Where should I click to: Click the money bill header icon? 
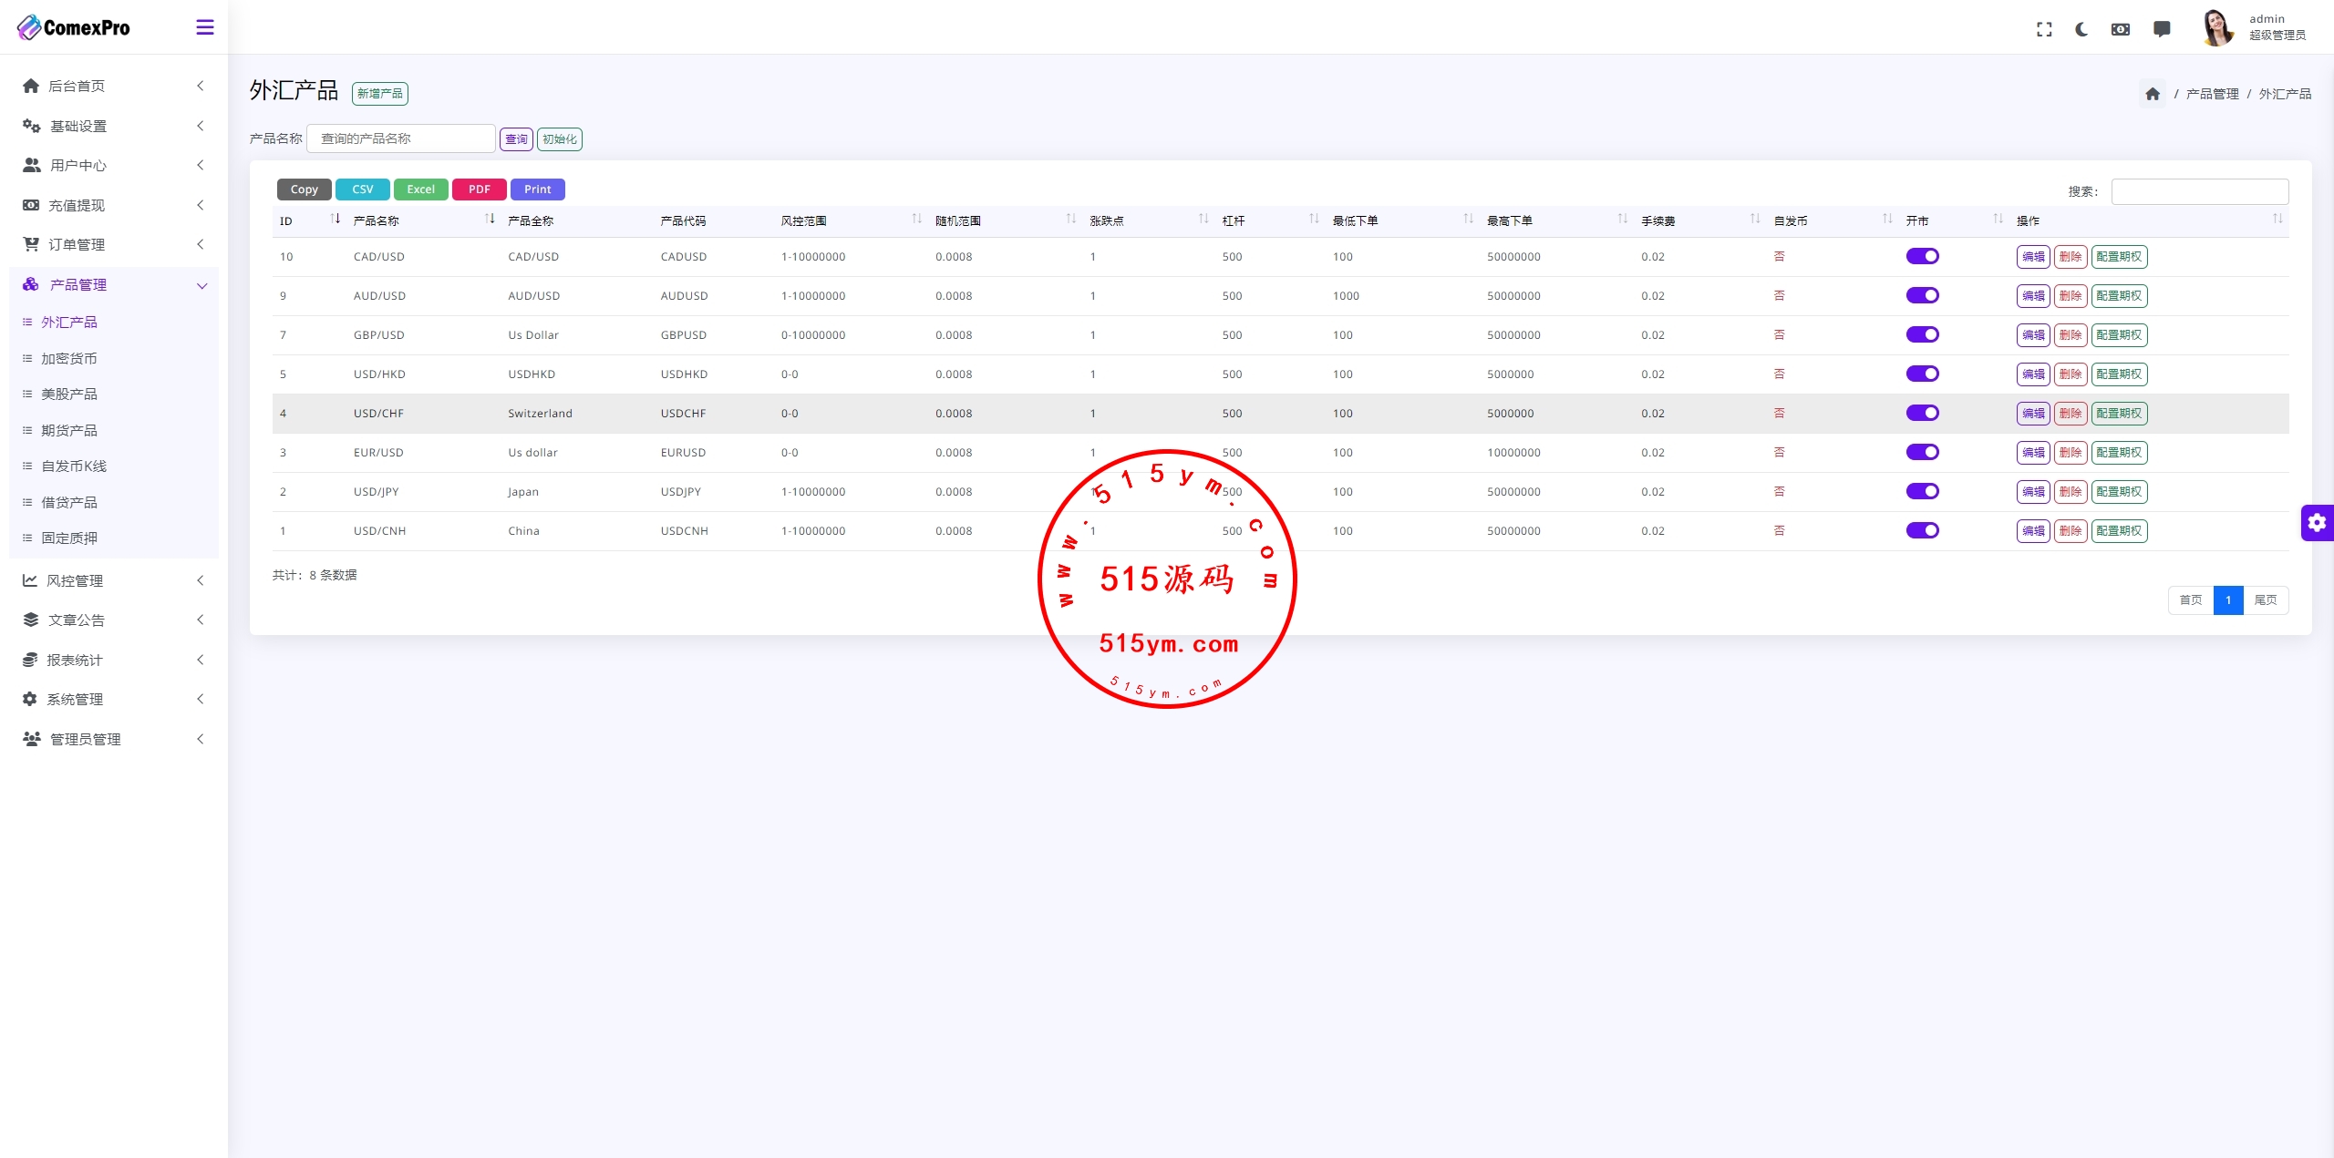click(x=2121, y=29)
